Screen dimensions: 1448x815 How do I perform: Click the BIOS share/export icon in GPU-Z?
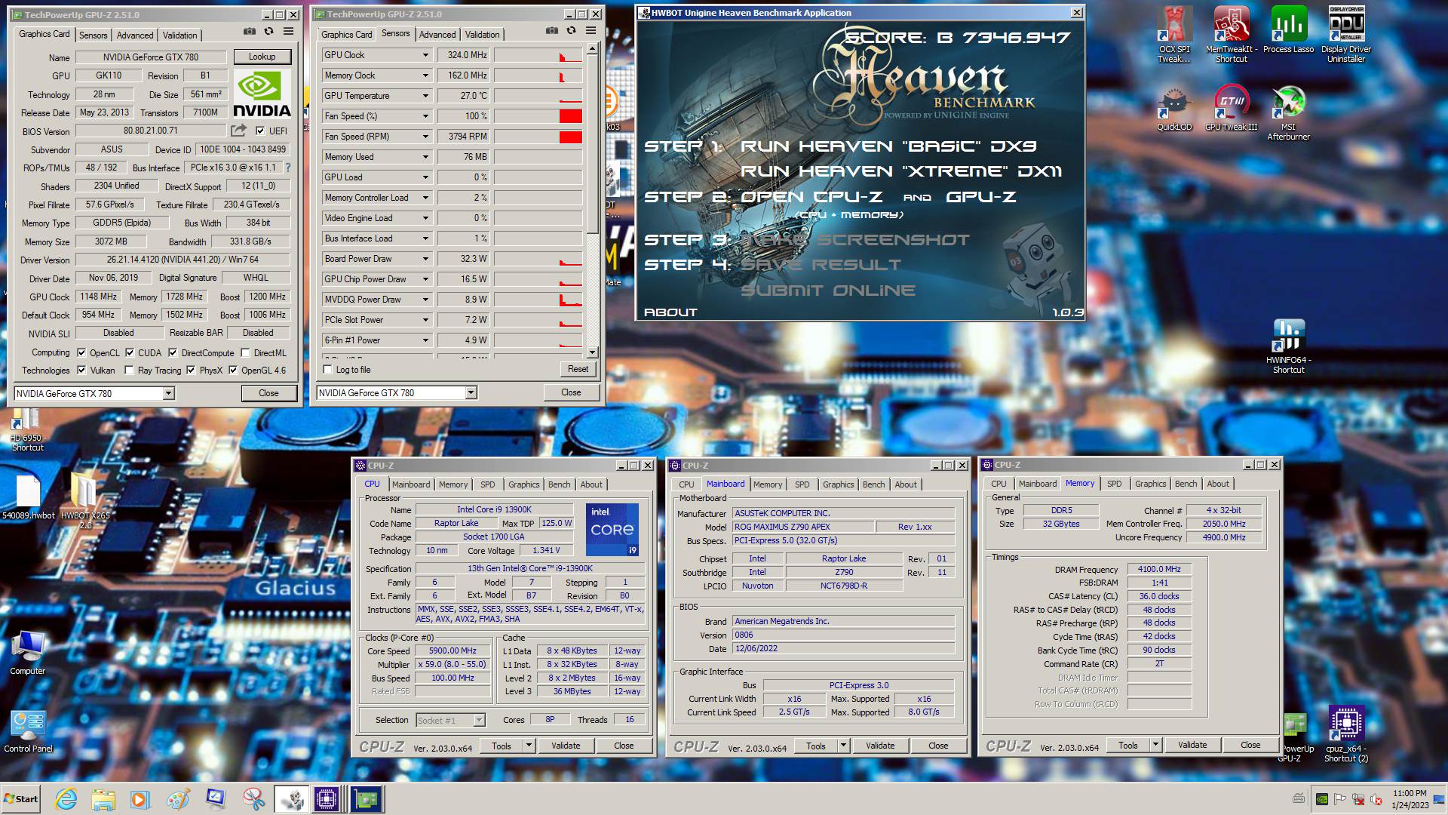click(238, 131)
